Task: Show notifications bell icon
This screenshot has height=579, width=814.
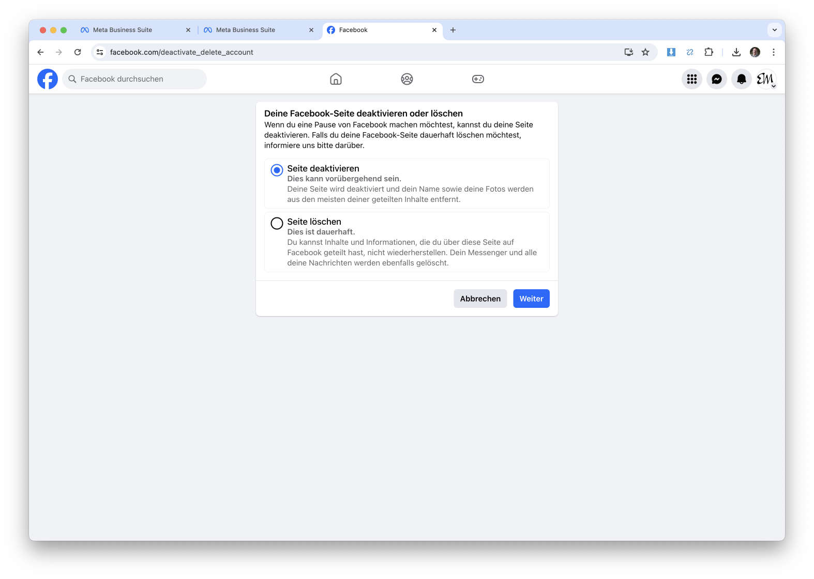Action: click(741, 79)
